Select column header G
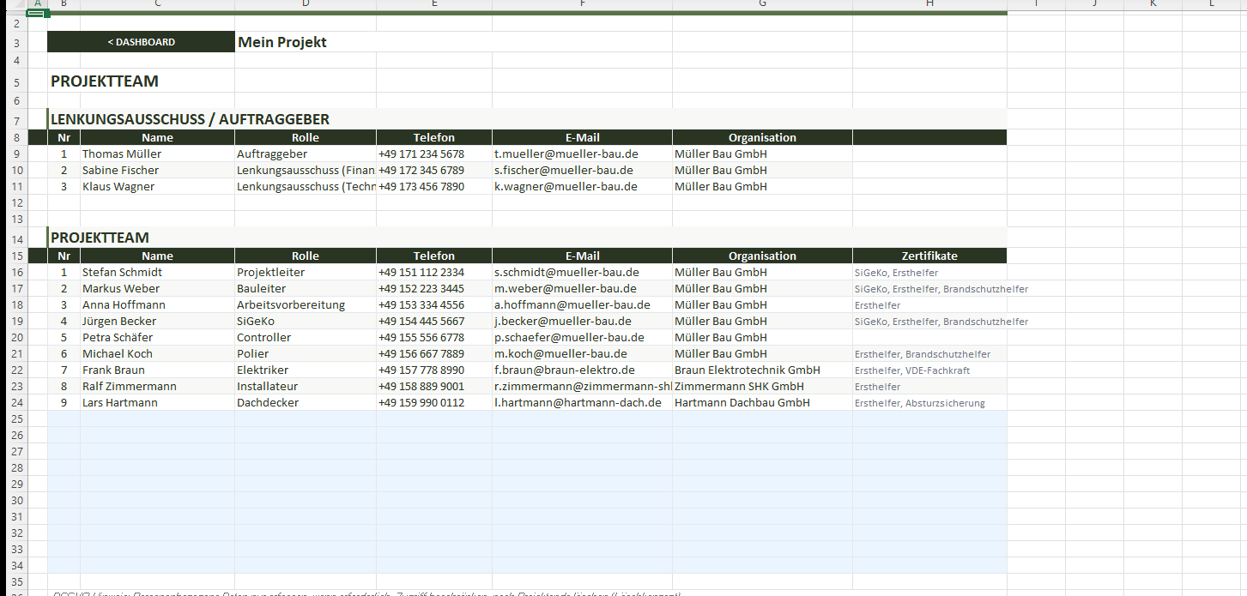This screenshot has height=596, width=1247. click(762, 4)
